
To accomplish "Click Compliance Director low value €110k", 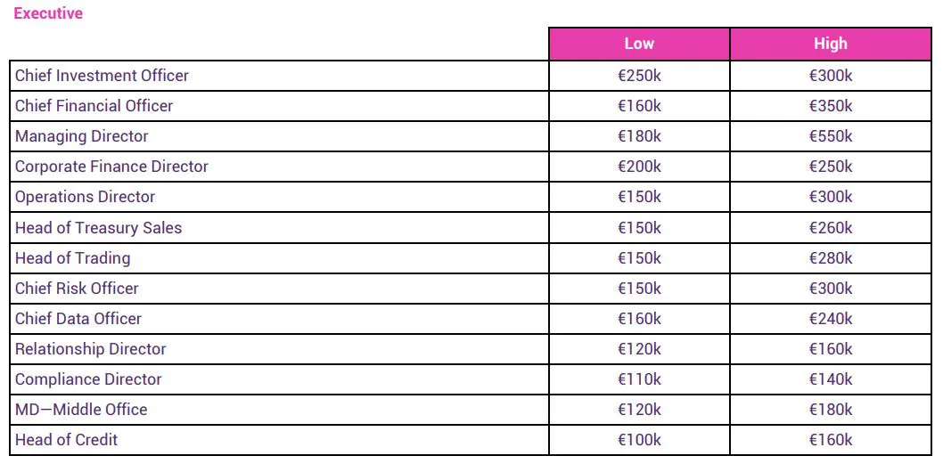I will 639,379.
